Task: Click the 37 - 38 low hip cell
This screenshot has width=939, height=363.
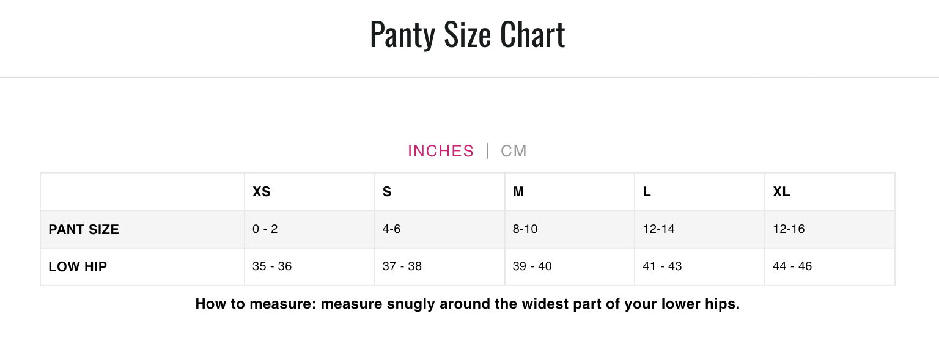Action: 440,267
